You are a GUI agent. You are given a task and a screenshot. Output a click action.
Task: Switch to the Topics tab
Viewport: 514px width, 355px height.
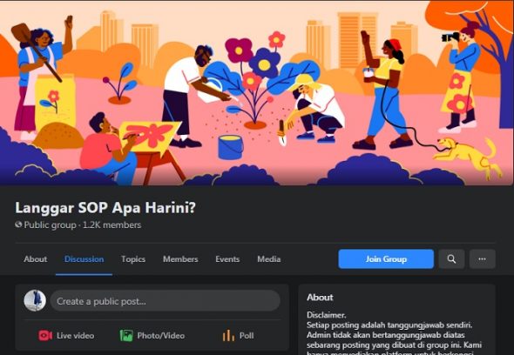[x=133, y=259]
